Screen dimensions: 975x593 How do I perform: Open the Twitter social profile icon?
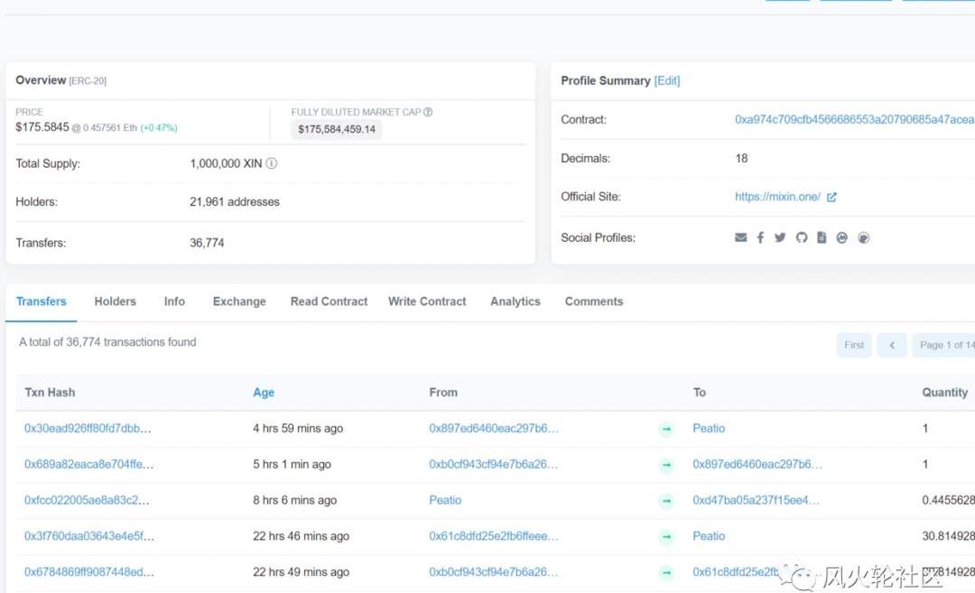(x=780, y=238)
